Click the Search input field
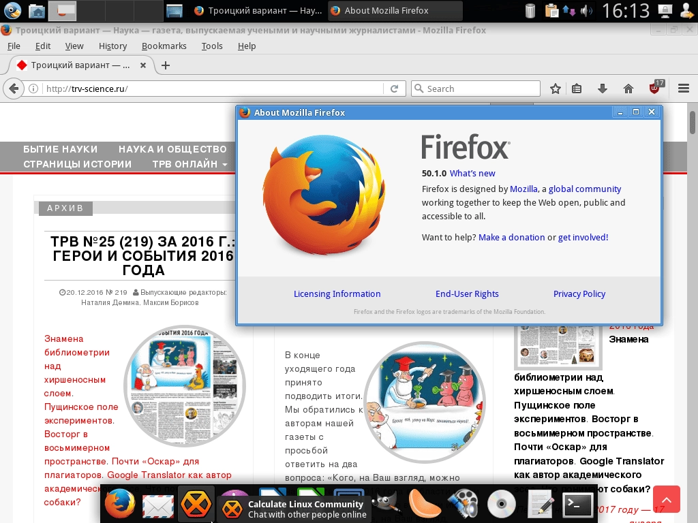This screenshot has width=698, height=523. (475, 89)
